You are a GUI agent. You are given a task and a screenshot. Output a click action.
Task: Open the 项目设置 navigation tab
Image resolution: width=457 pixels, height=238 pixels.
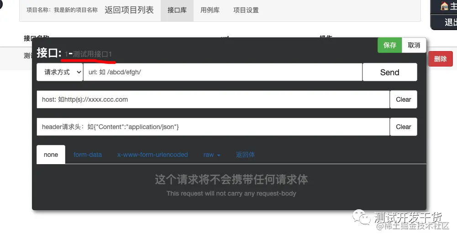[x=246, y=10]
